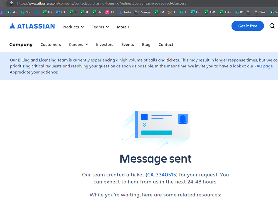Open the Excel H2 bookmark

pos(97,12)
